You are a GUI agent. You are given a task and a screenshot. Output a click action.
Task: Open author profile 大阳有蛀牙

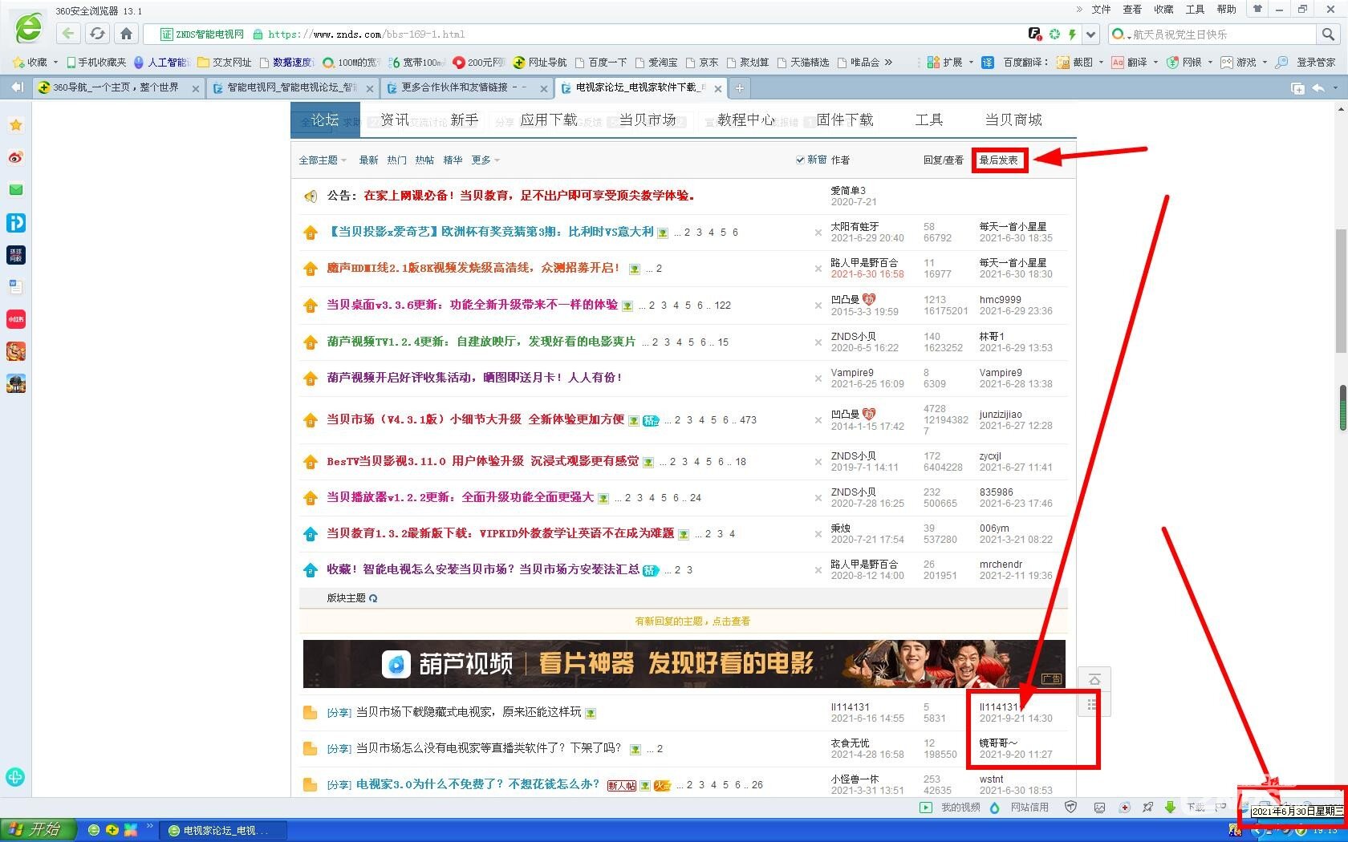[x=855, y=227]
